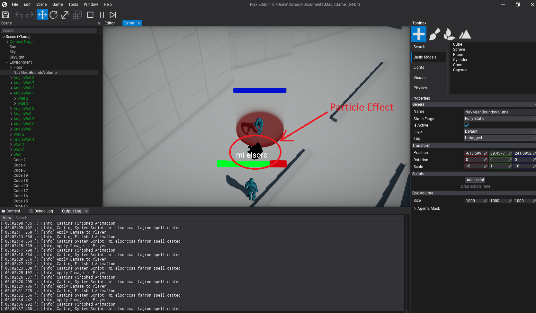
Task: Select the Rotate gizmo tool
Action: click(x=54, y=15)
